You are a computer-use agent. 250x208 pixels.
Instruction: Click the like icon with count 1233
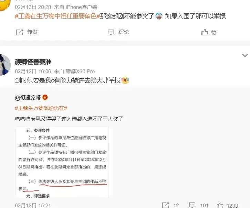[x=220, y=205]
